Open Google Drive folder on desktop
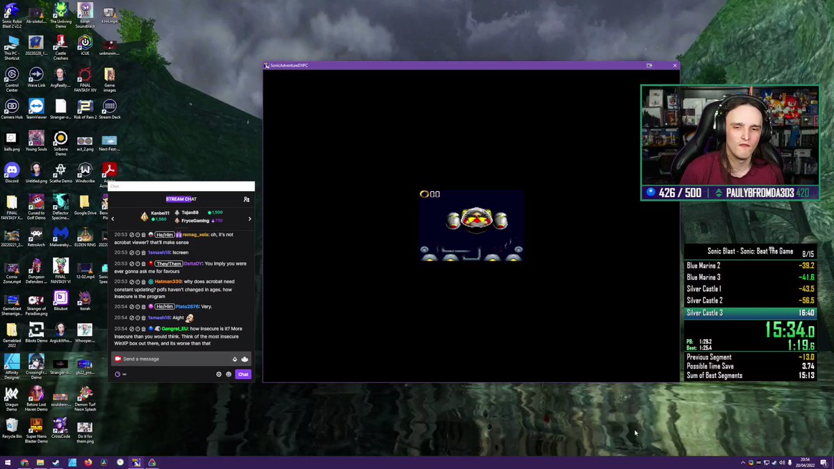The image size is (834, 469). coord(85,205)
